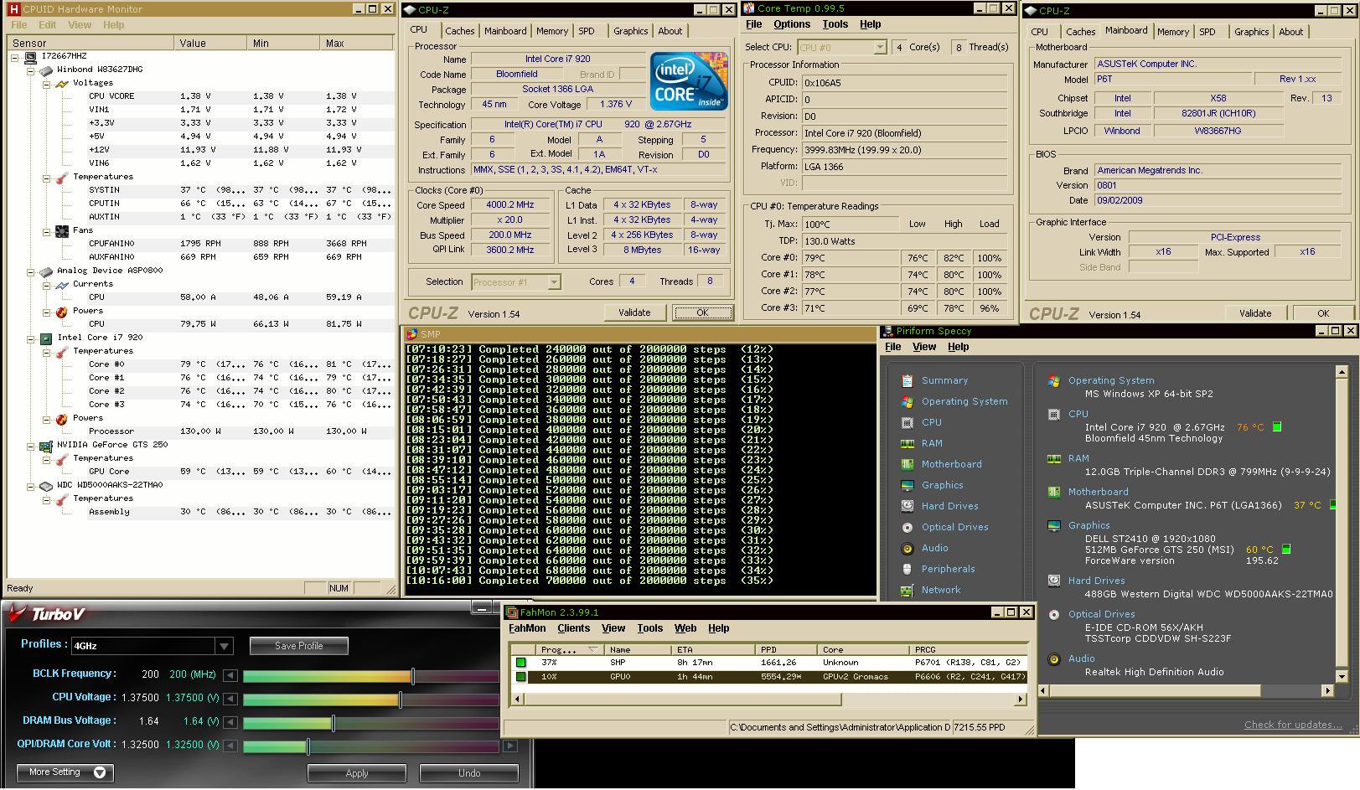
Task: Open Graphics section in Speccy sidebar
Action: coord(942,485)
